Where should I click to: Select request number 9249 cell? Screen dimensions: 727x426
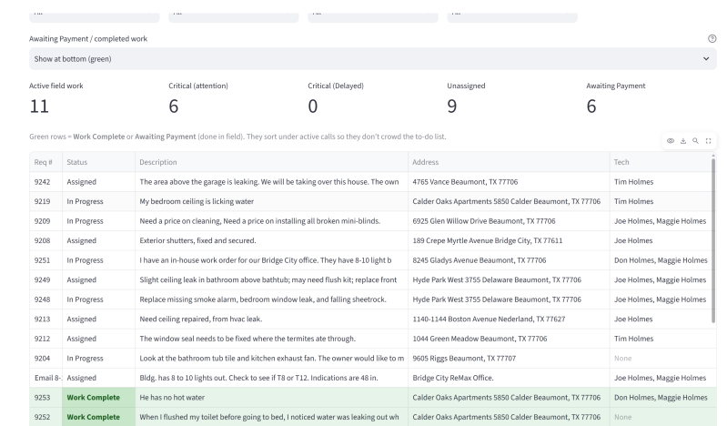[x=45, y=279]
